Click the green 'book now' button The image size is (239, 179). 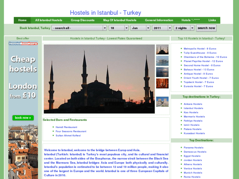(x=23, y=118)
